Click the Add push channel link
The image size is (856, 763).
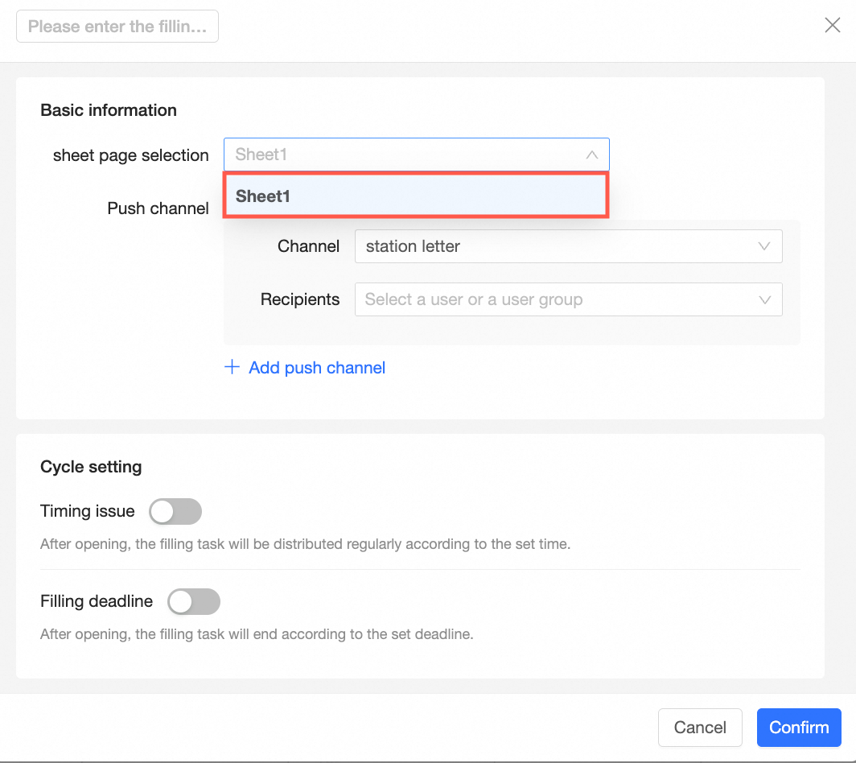[x=317, y=368]
